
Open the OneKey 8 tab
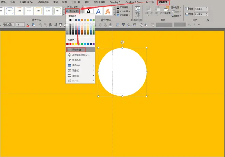point(115,2)
